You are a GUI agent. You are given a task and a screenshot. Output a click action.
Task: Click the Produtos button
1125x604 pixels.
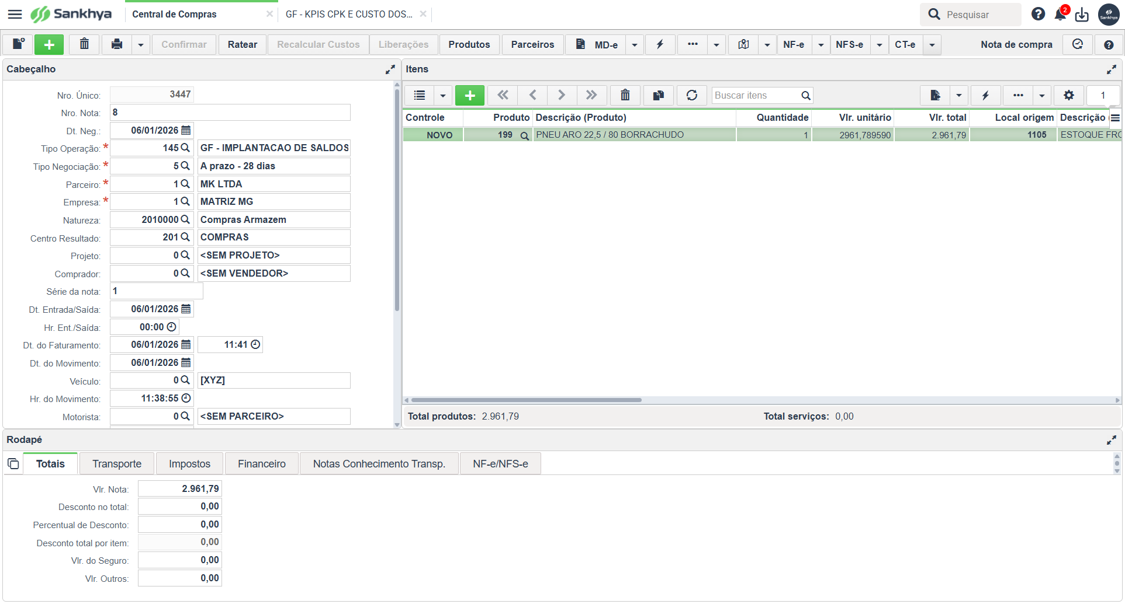[469, 44]
